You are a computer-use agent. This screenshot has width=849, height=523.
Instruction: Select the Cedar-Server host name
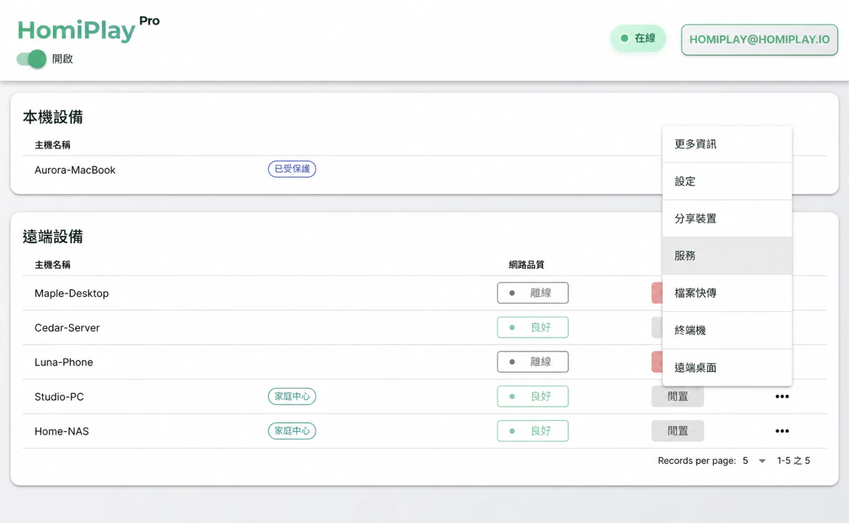point(67,328)
